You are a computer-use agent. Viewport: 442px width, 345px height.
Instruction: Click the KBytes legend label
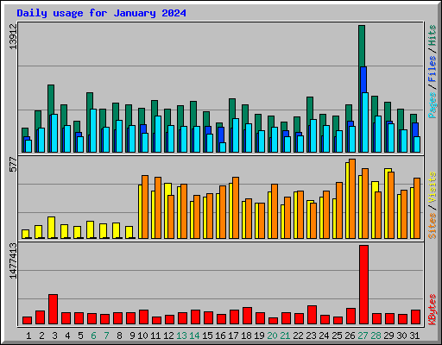tap(432, 310)
